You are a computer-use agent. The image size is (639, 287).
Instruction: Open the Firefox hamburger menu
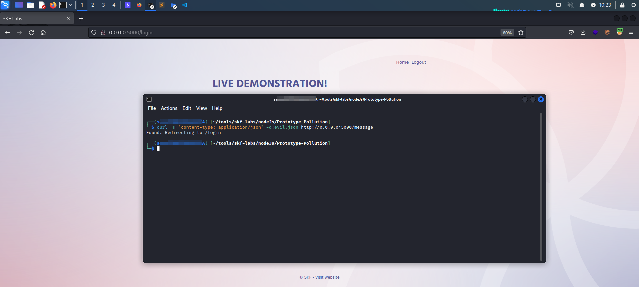coord(631,32)
